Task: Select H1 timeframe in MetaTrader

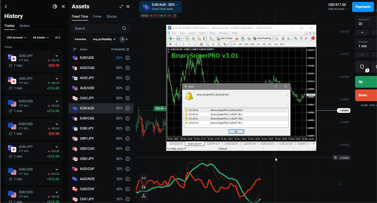Action: point(258,44)
